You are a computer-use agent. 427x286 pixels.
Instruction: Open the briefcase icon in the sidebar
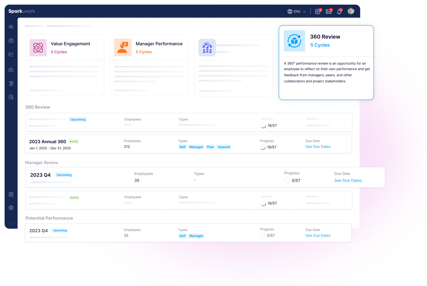[11, 41]
